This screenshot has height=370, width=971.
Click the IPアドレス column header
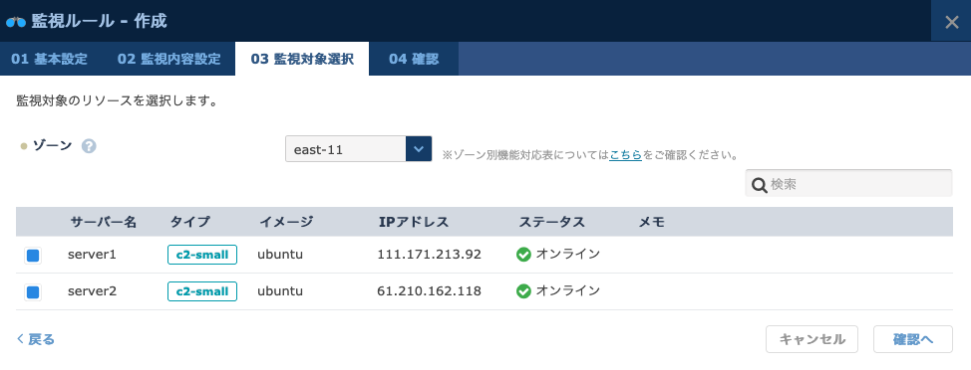[x=414, y=222]
